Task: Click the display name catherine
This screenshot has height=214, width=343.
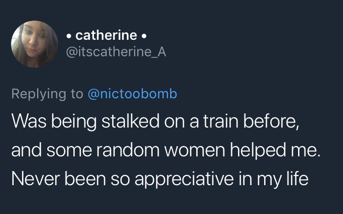Action: click(106, 35)
